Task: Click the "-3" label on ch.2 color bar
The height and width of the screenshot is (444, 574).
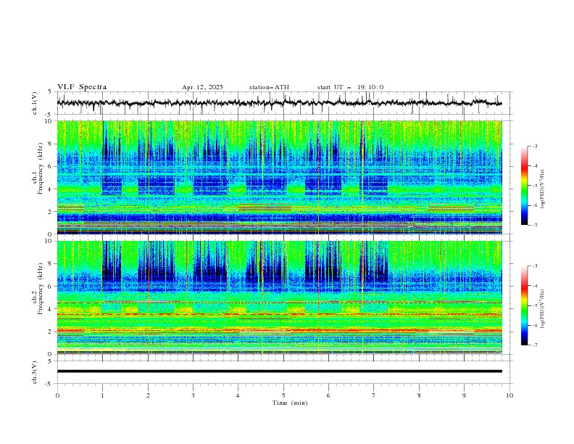Action: pyautogui.click(x=534, y=266)
